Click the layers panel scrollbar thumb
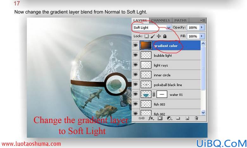This screenshot has height=148, width=247. click(203, 68)
